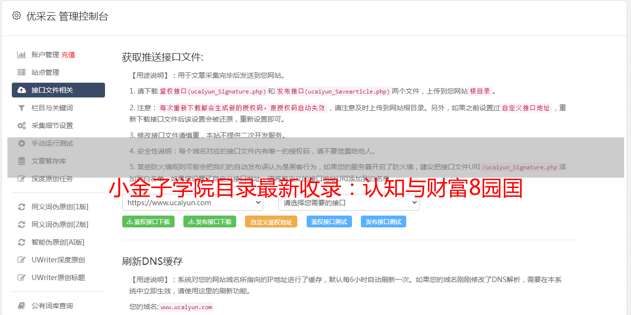Click the green 鉴权接口下载 button
The width and height of the screenshot is (631, 315).
click(x=148, y=221)
